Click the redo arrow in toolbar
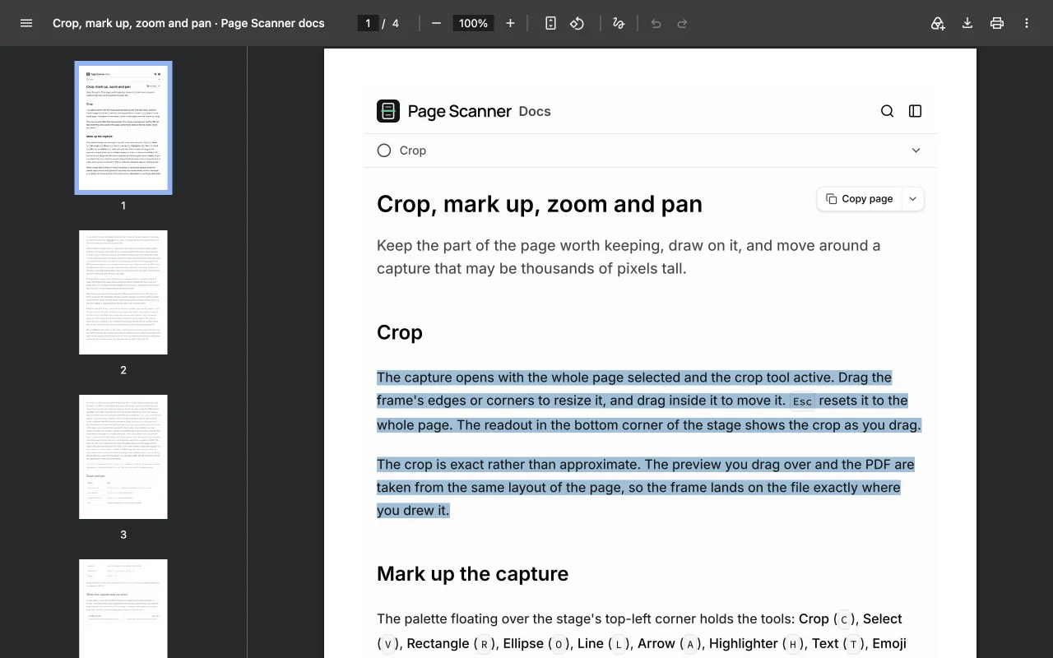 click(682, 23)
